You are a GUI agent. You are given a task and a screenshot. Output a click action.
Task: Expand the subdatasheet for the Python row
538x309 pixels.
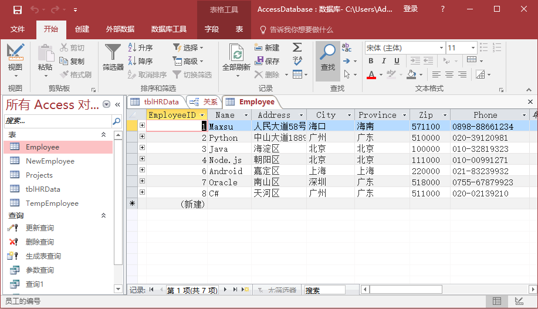pyautogui.click(x=142, y=137)
